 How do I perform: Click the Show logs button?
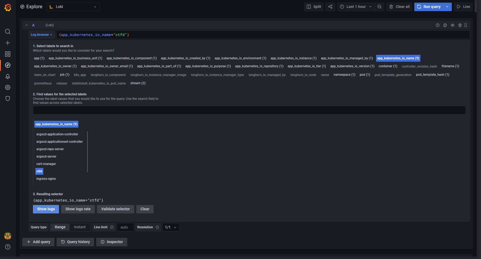click(x=46, y=209)
